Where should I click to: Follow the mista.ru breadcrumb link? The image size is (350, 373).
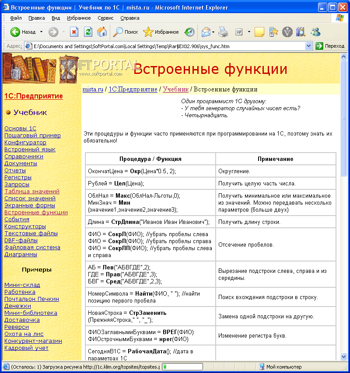pyautogui.click(x=93, y=90)
